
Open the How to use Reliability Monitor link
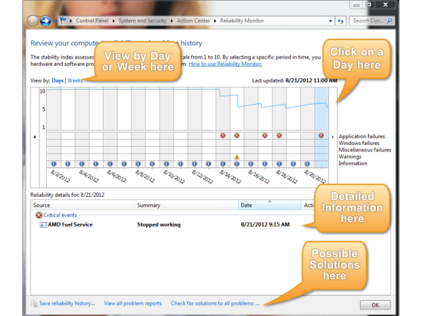225,64
